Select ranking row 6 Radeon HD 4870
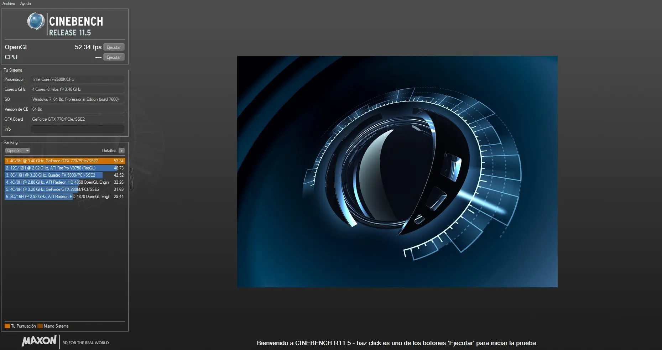 tap(65, 197)
